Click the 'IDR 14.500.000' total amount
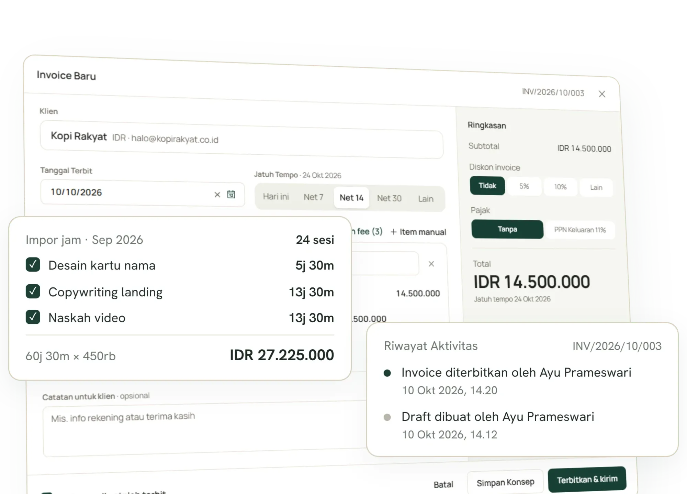Screen dimensions: 687x494 point(532,282)
